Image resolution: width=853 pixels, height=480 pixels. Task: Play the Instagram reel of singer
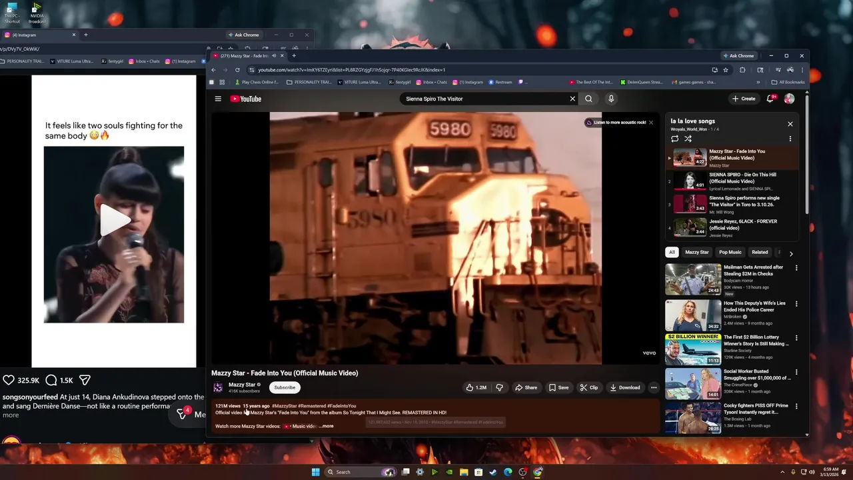point(114,221)
